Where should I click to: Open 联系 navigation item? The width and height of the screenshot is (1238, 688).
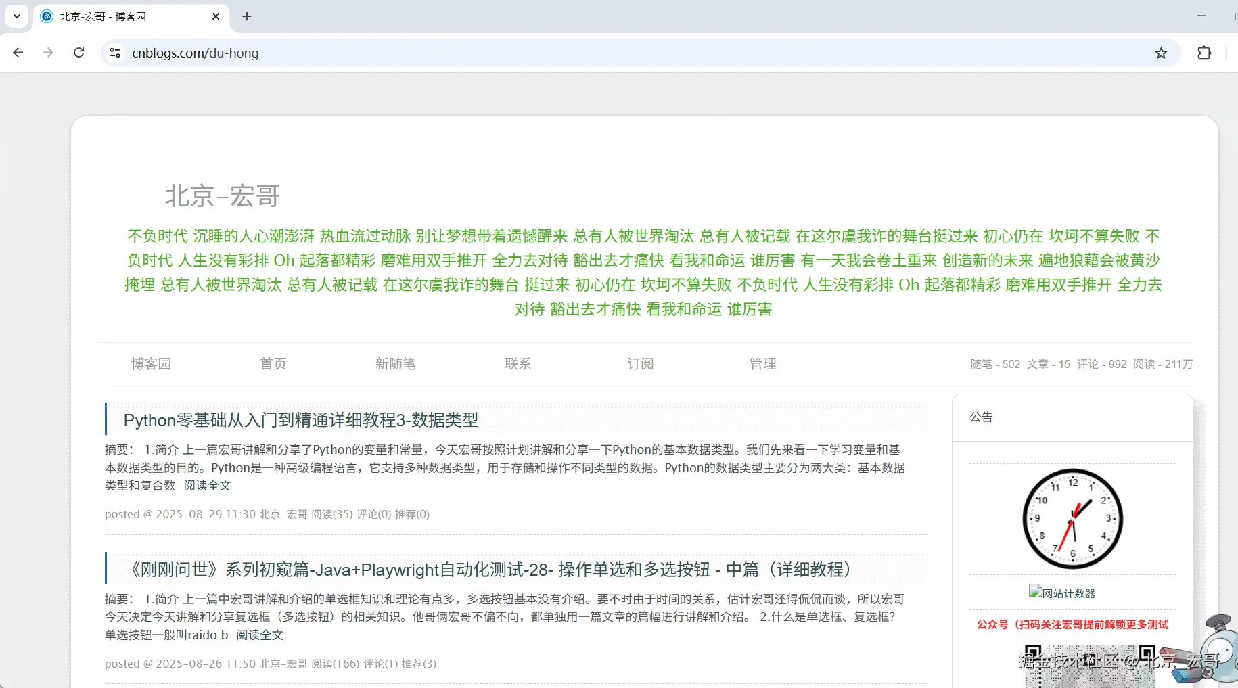(518, 364)
